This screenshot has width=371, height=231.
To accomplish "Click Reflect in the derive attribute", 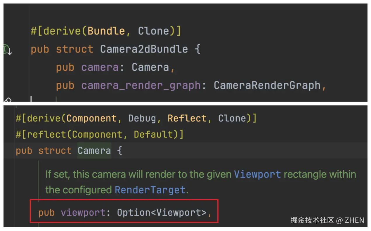I will click(187, 118).
